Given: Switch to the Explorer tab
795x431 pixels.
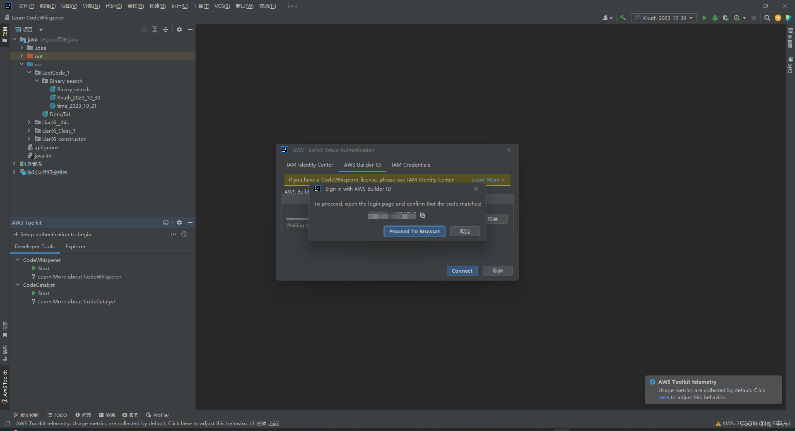Looking at the screenshot, I should 75,247.
